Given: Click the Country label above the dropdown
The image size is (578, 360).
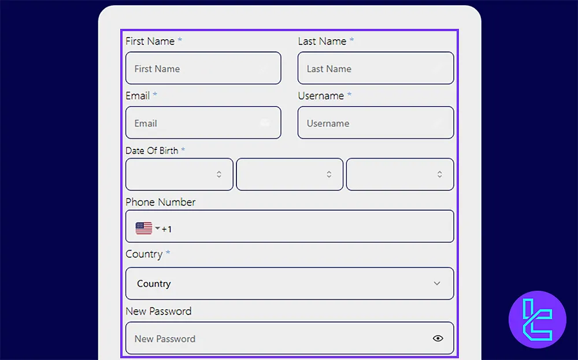Looking at the screenshot, I should pyautogui.click(x=144, y=254).
